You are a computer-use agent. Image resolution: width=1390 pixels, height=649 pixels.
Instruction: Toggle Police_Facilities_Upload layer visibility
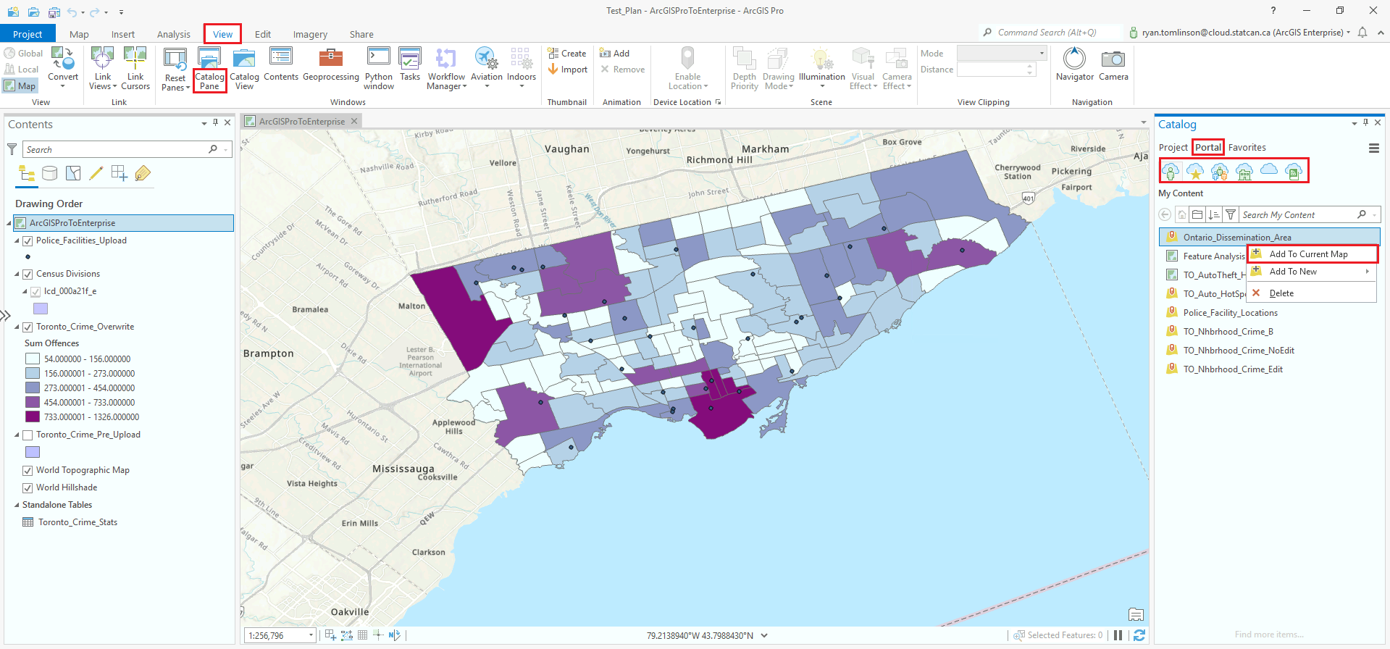[x=28, y=241]
